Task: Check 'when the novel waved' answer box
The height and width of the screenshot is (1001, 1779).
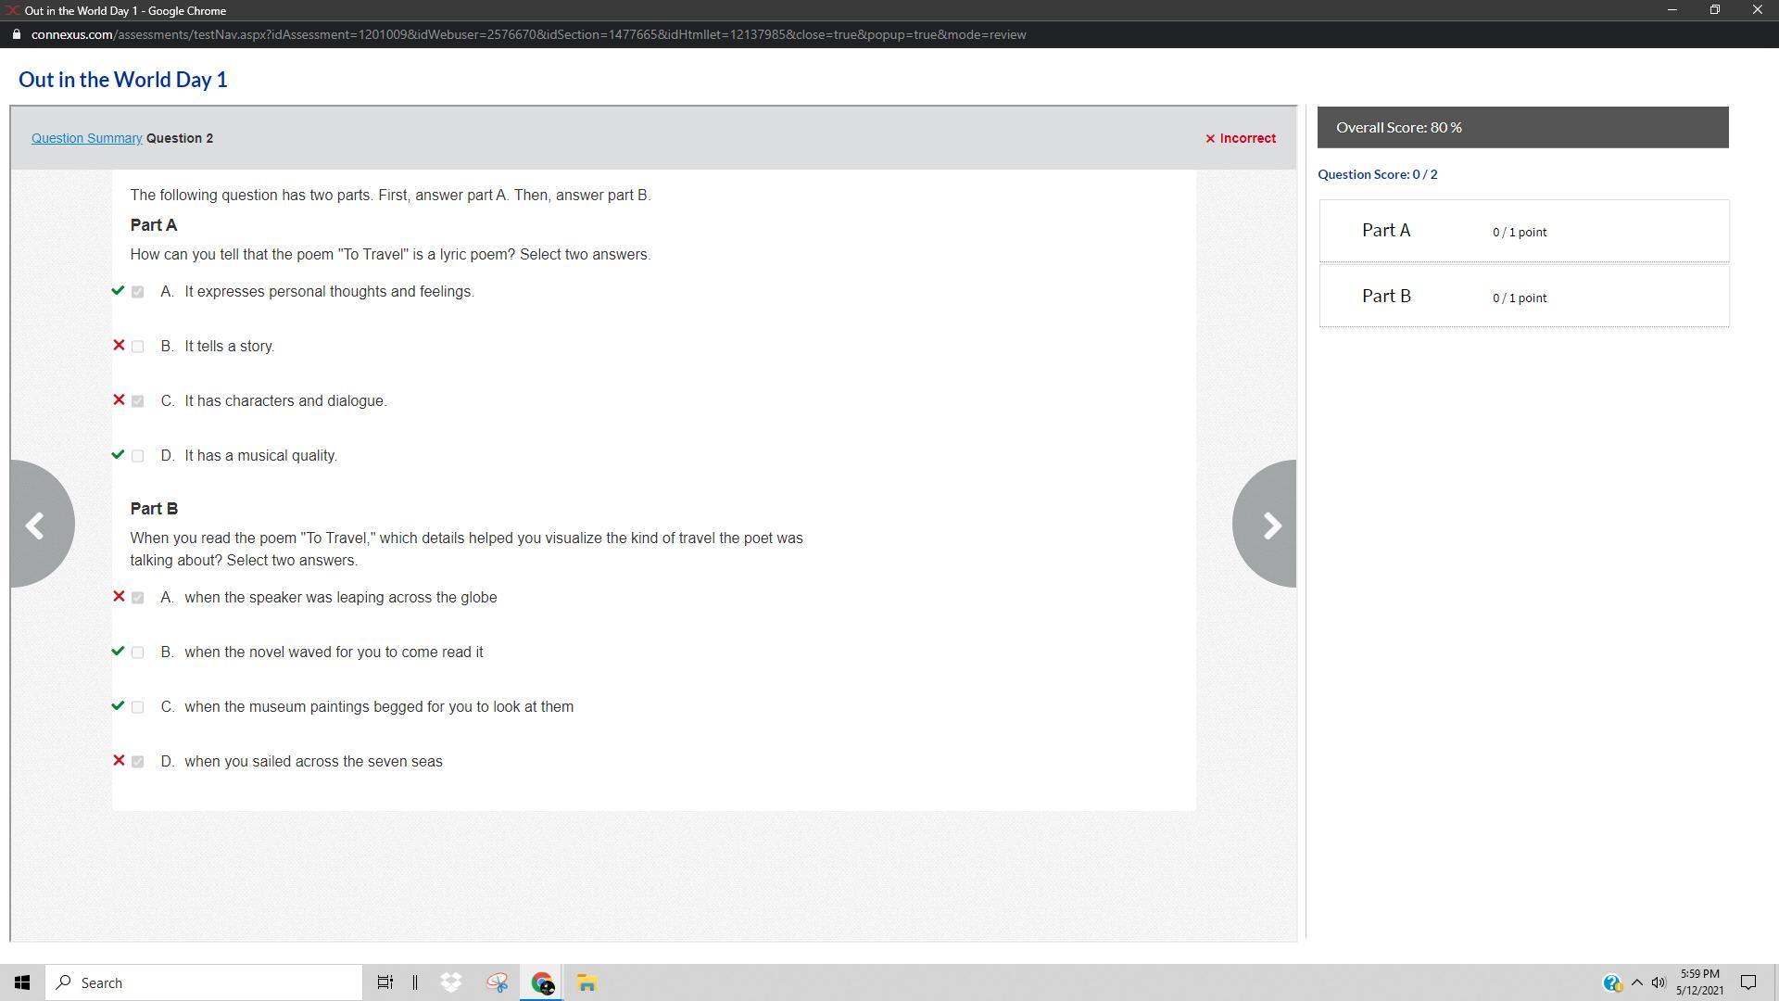Action: point(138,653)
